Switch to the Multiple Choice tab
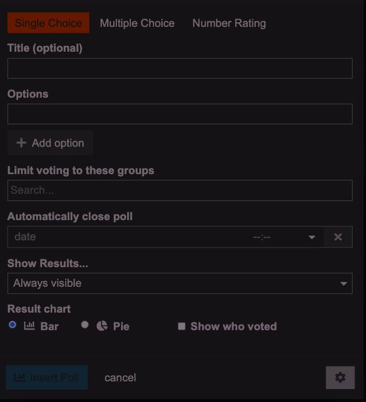The height and width of the screenshot is (402, 366). pyautogui.click(x=137, y=23)
